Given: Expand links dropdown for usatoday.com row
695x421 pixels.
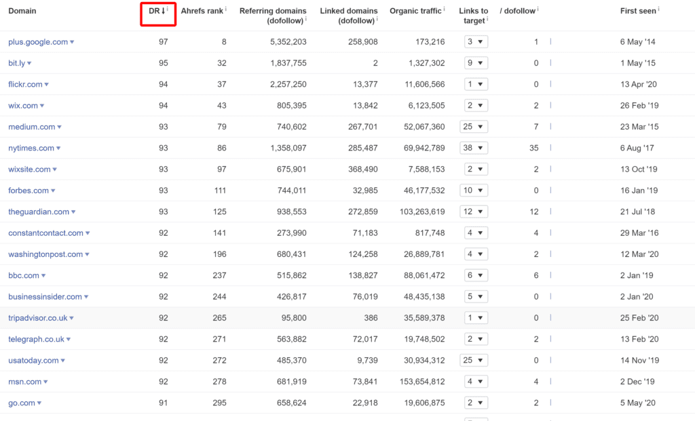Looking at the screenshot, I should (x=474, y=361).
